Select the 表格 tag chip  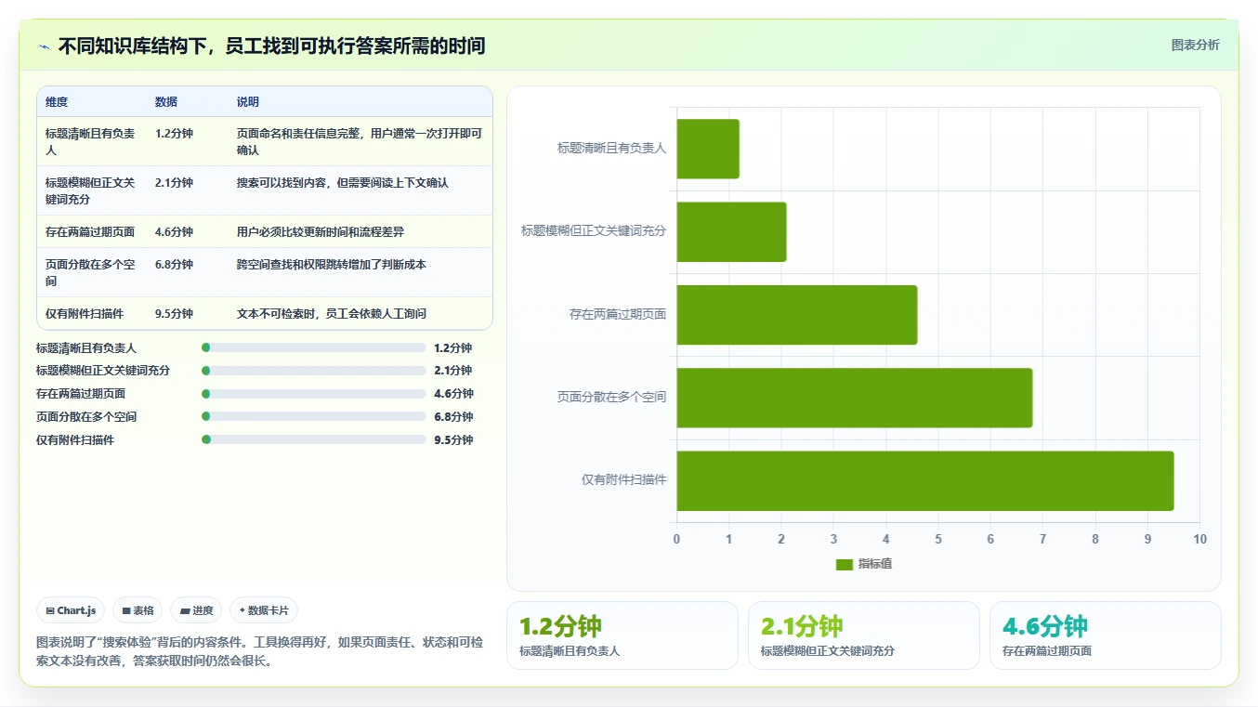138,610
